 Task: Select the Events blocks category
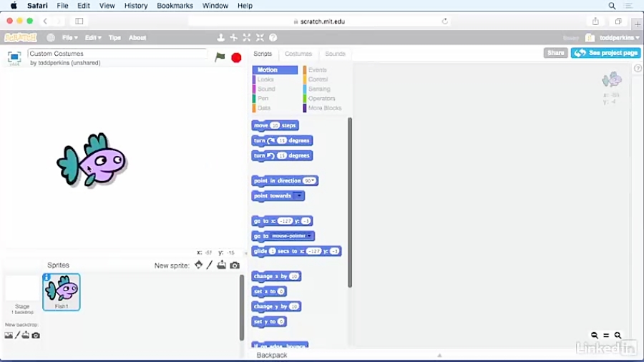(x=317, y=70)
